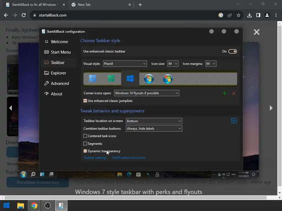Image resolution: width=282 pixels, height=211 pixels.
Task: Select the Windows 11 logo start button style
Action: [93, 79]
